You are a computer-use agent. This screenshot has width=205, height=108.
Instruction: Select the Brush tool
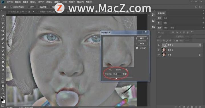coord(3,43)
